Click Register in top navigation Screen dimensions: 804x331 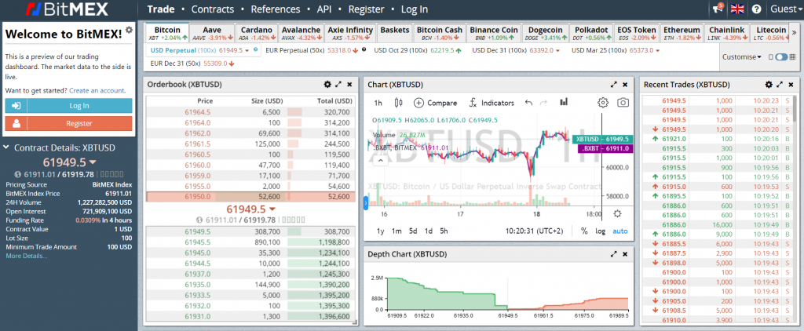pos(366,9)
